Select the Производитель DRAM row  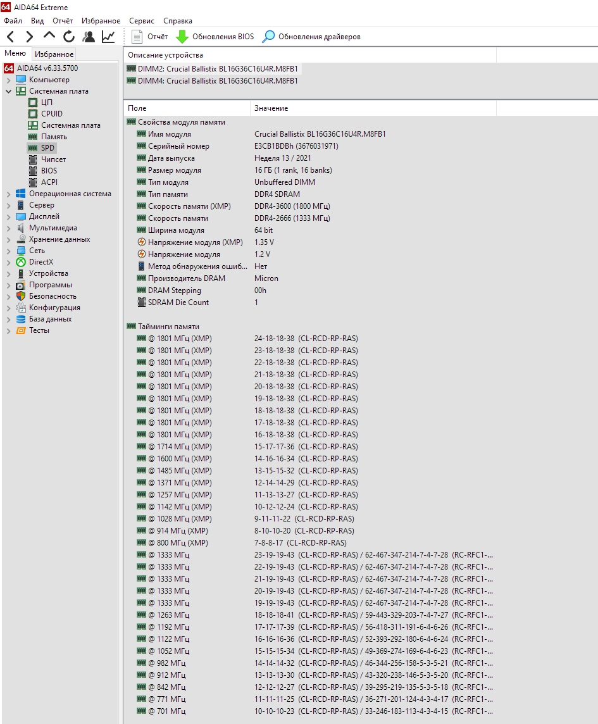(x=309, y=278)
